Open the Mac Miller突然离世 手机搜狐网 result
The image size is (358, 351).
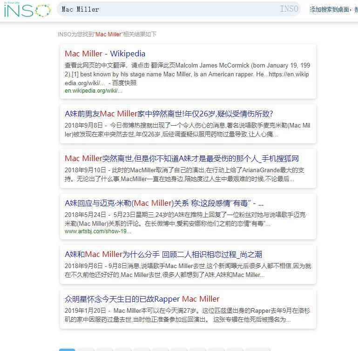(182, 158)
